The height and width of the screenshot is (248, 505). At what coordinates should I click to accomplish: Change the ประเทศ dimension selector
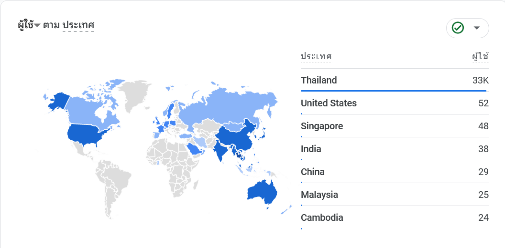pyautogui.click(x=78, y=25)
